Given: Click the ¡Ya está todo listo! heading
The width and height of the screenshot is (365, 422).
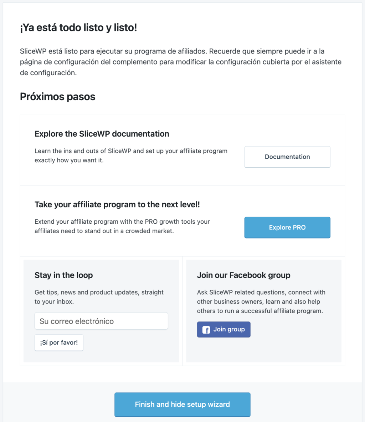Looking at the screenshot, I should (78, 28).
